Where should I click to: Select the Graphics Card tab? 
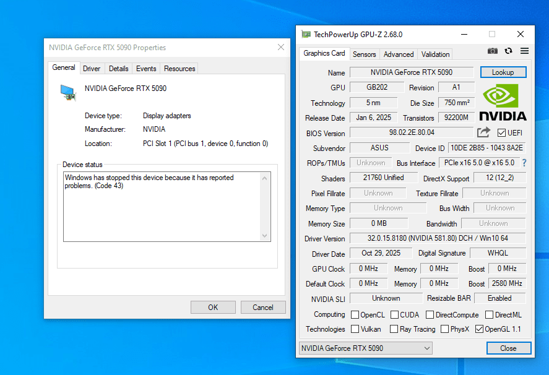(324, 53)
